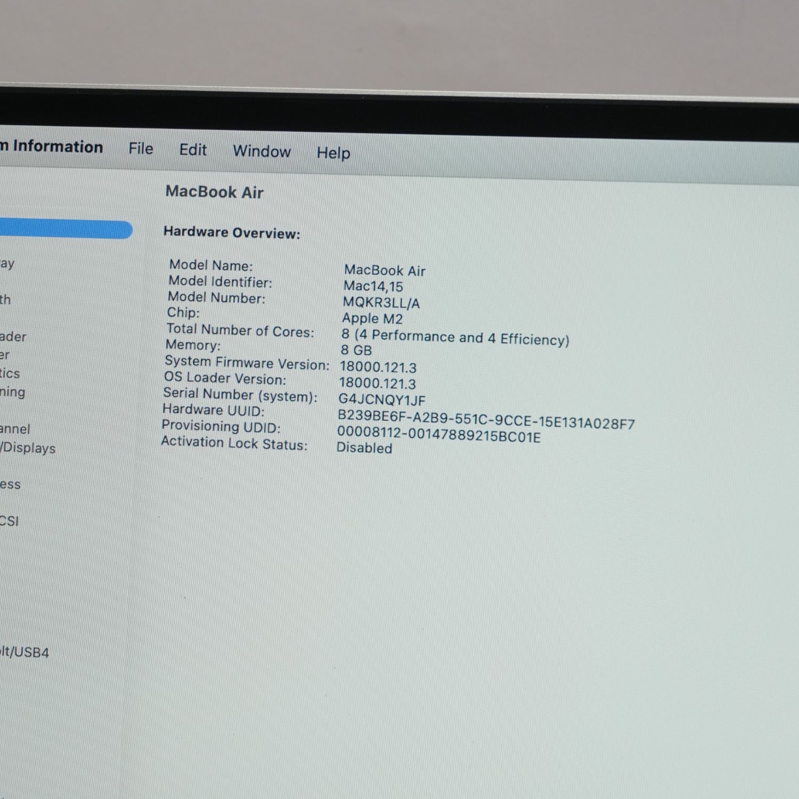Select the serial number G4JCNQY1JF
Viewport: 799px width, 799px height.
click(x=382, y=399)
